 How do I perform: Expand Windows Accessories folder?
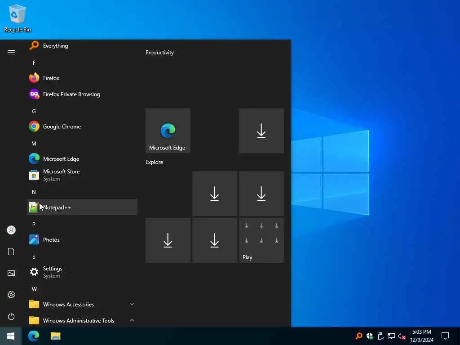[132, 304]
